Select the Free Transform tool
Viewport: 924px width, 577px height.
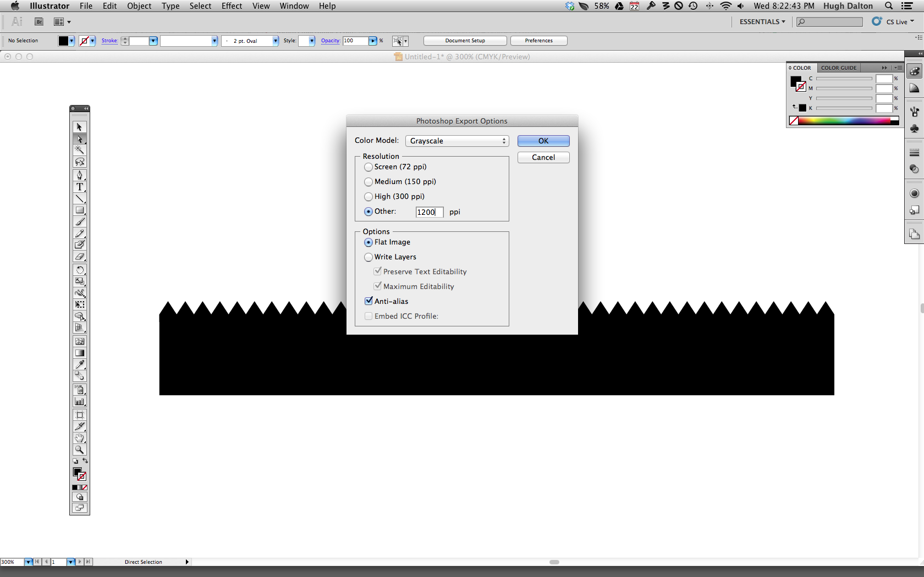coord(80,304)
